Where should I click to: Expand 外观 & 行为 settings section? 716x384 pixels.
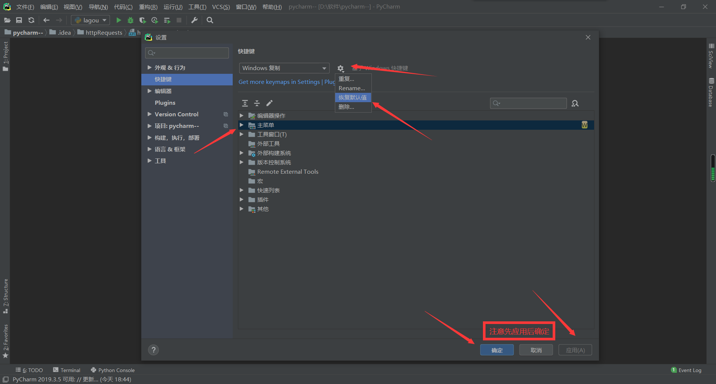tap(150, 67)
